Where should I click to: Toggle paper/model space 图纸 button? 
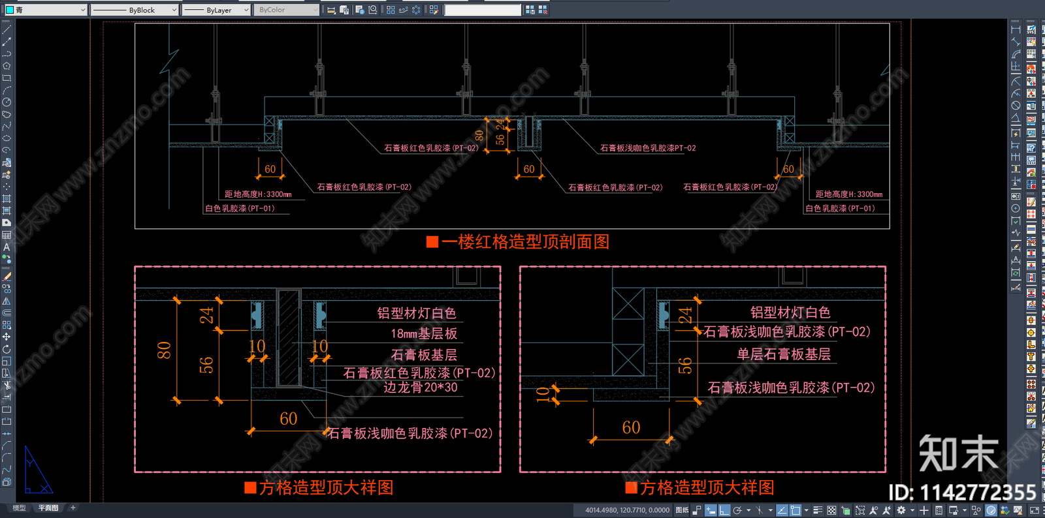[x=682, y=510]
